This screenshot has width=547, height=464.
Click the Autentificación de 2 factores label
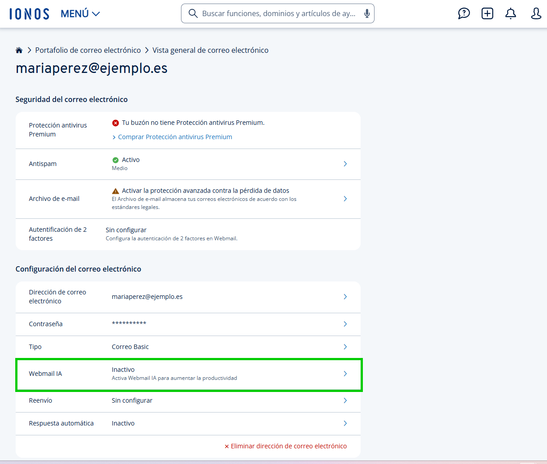(x=58, y=234)
